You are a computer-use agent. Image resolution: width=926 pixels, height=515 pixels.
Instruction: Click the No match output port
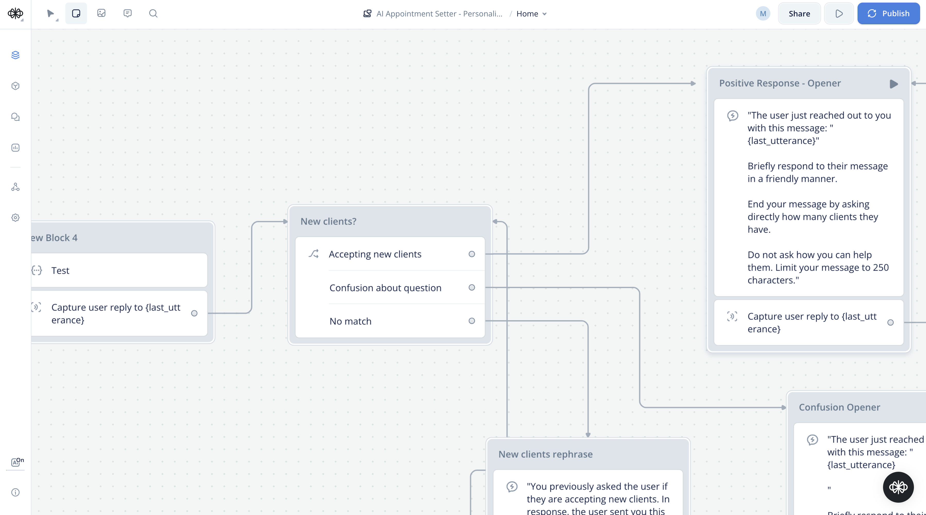click(x=472, y=321)
